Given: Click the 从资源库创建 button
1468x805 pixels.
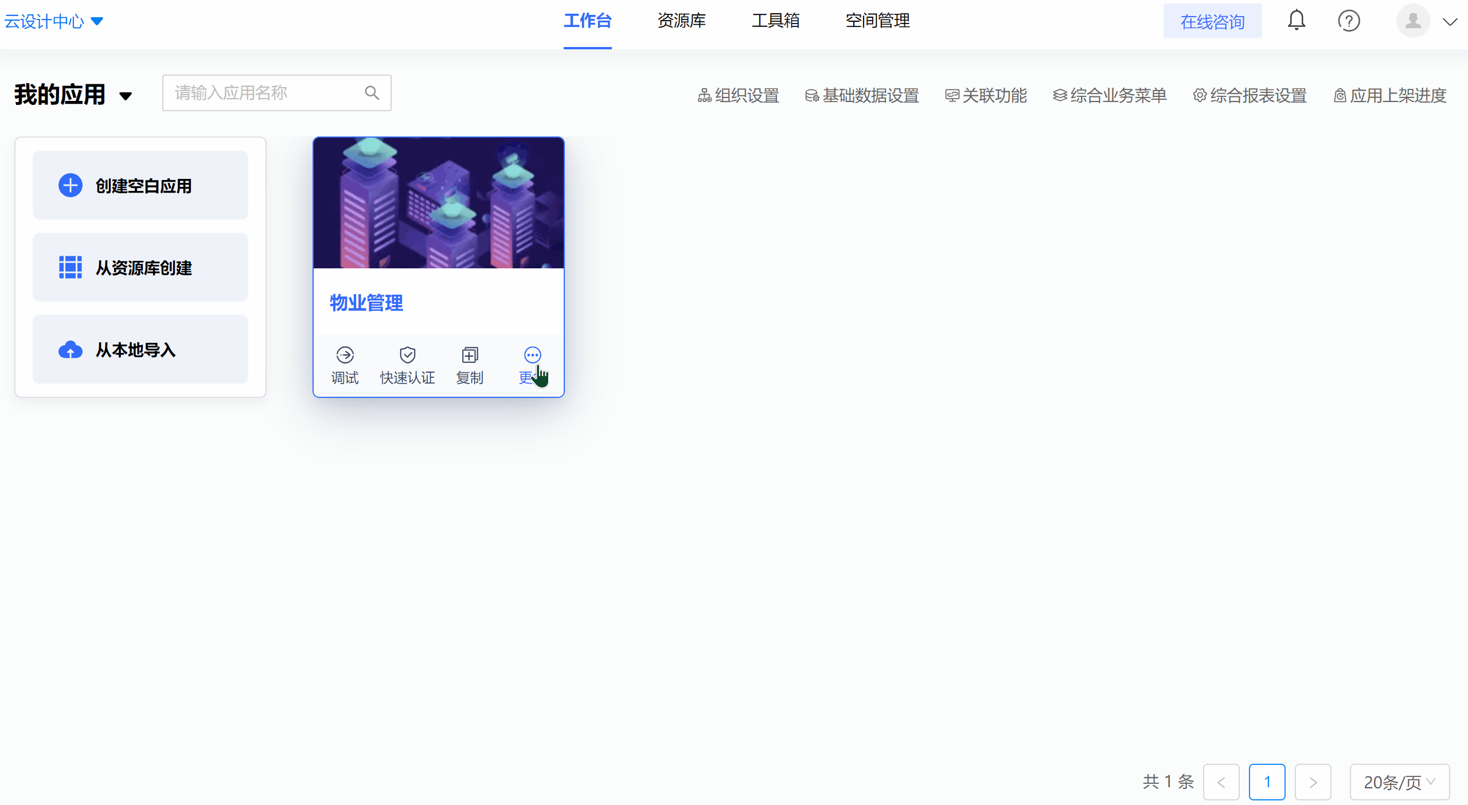Looking at the screenshot, I should (x=140, y=267).
